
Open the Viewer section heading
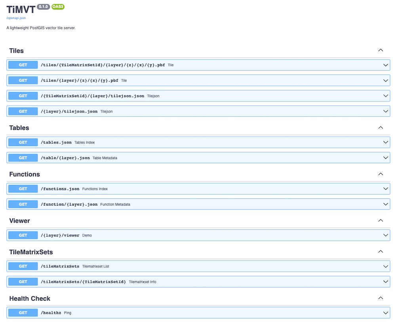[19, 221]
